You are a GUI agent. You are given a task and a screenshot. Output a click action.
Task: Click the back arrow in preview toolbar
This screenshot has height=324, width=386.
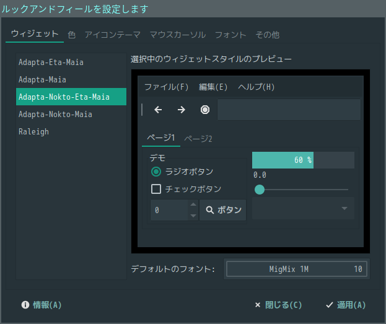pyautogui.click(x=158, y=110)
